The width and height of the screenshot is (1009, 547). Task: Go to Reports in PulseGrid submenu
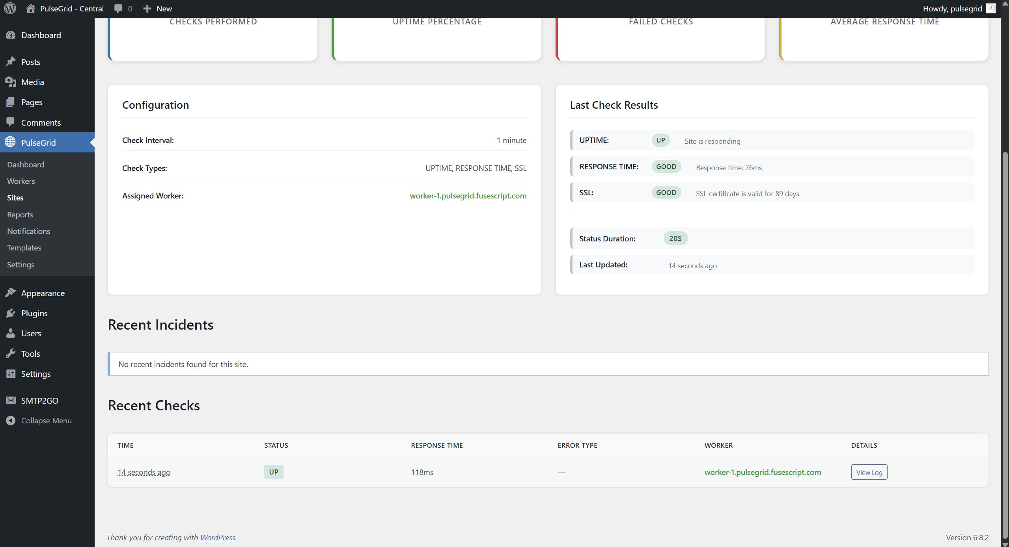[x=20, y=215]
